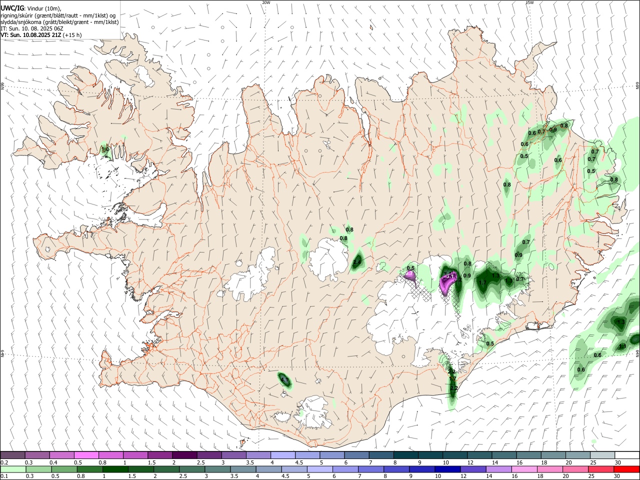Click the 0.2 swatch in the upper purple legend

pos(12,455)
